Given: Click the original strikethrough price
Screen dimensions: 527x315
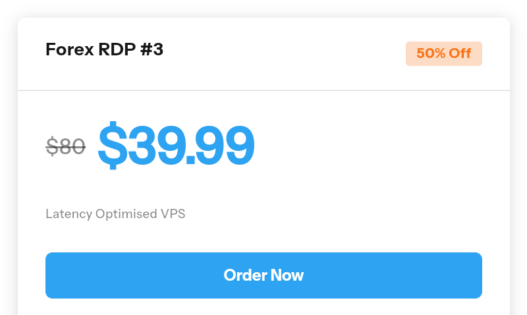Looking at the screenshot, I should click(66, 146).
